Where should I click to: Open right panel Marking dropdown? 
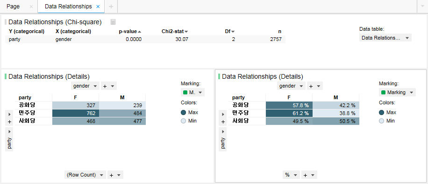(x=397, y=92)
